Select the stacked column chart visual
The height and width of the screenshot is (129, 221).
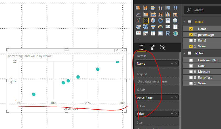point(145,8)
